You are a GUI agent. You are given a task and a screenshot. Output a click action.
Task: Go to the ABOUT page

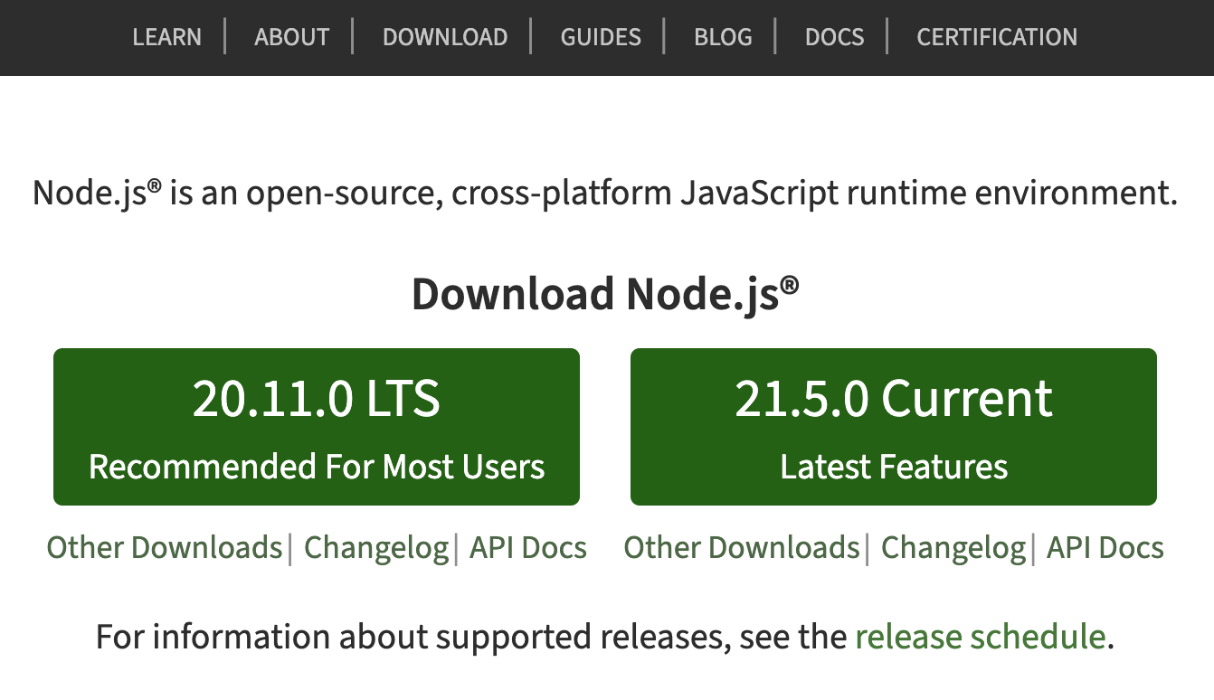(291, 37)
